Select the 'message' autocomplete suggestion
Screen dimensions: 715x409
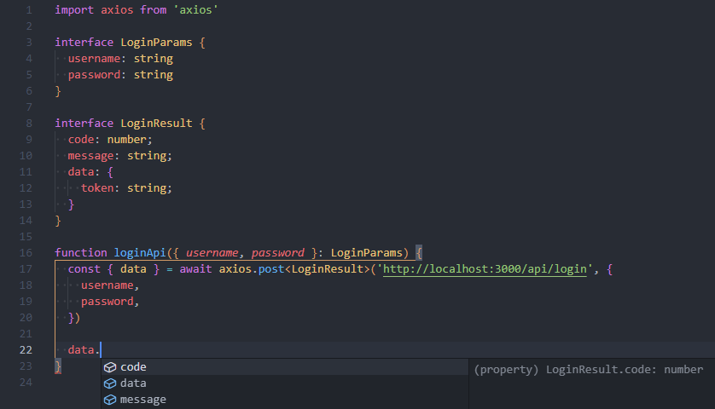tap(284, 400)
